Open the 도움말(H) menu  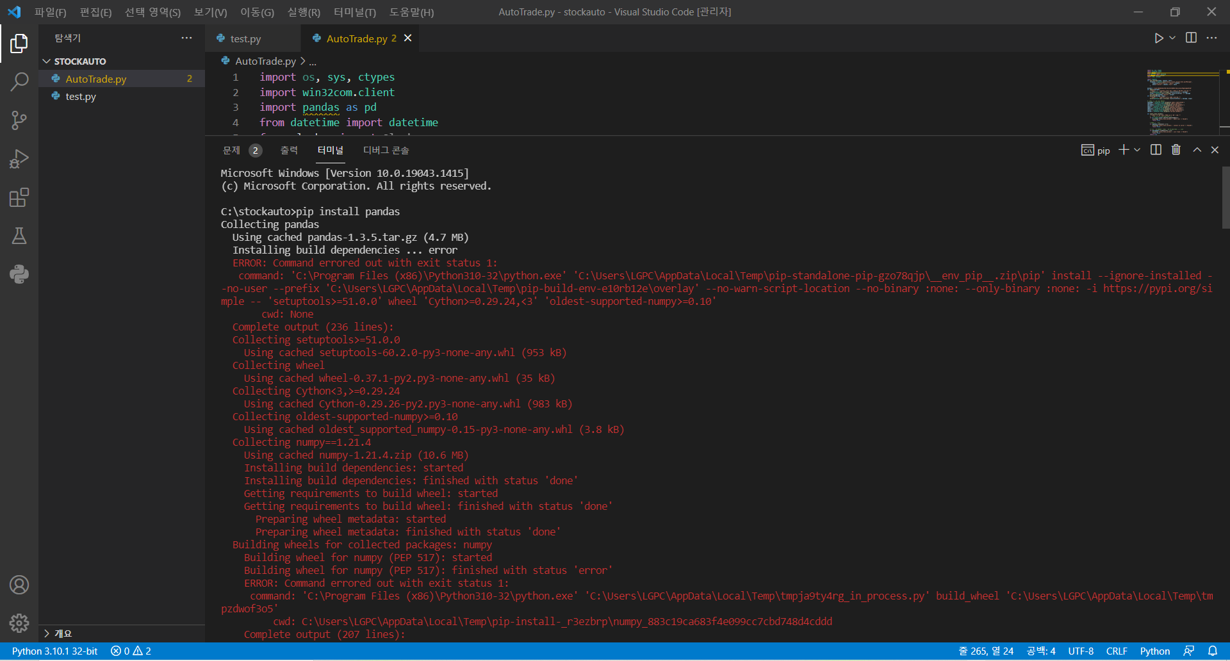[x=411, y=12]
